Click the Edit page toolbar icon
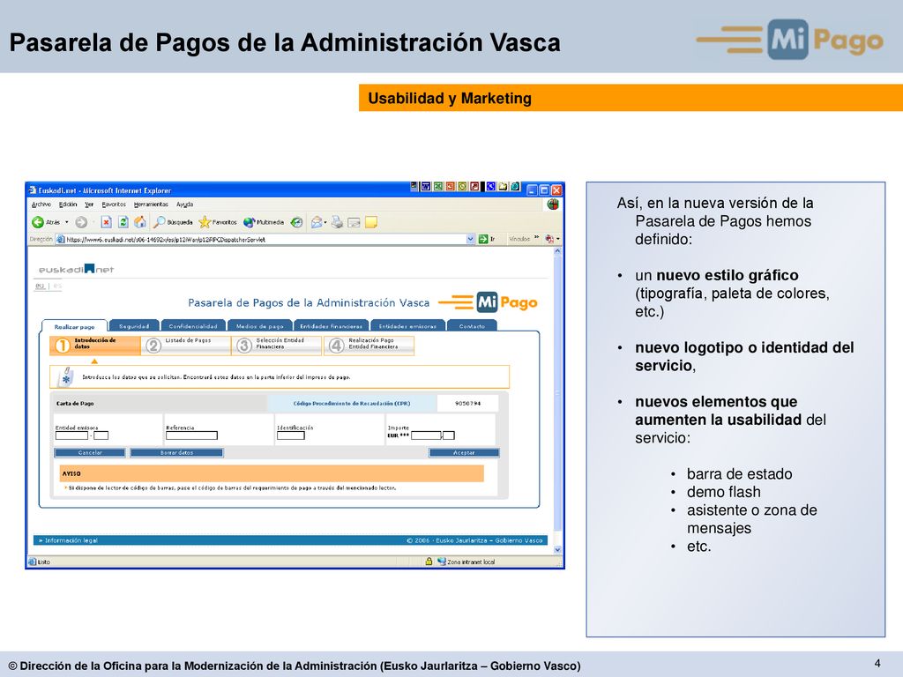Screen dimensions: 903x677 coord(354,222)
